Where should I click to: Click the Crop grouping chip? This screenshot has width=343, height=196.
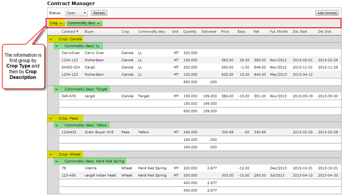[56, 23]
